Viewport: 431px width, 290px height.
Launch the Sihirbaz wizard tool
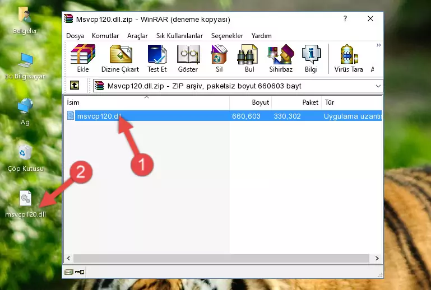281,58
